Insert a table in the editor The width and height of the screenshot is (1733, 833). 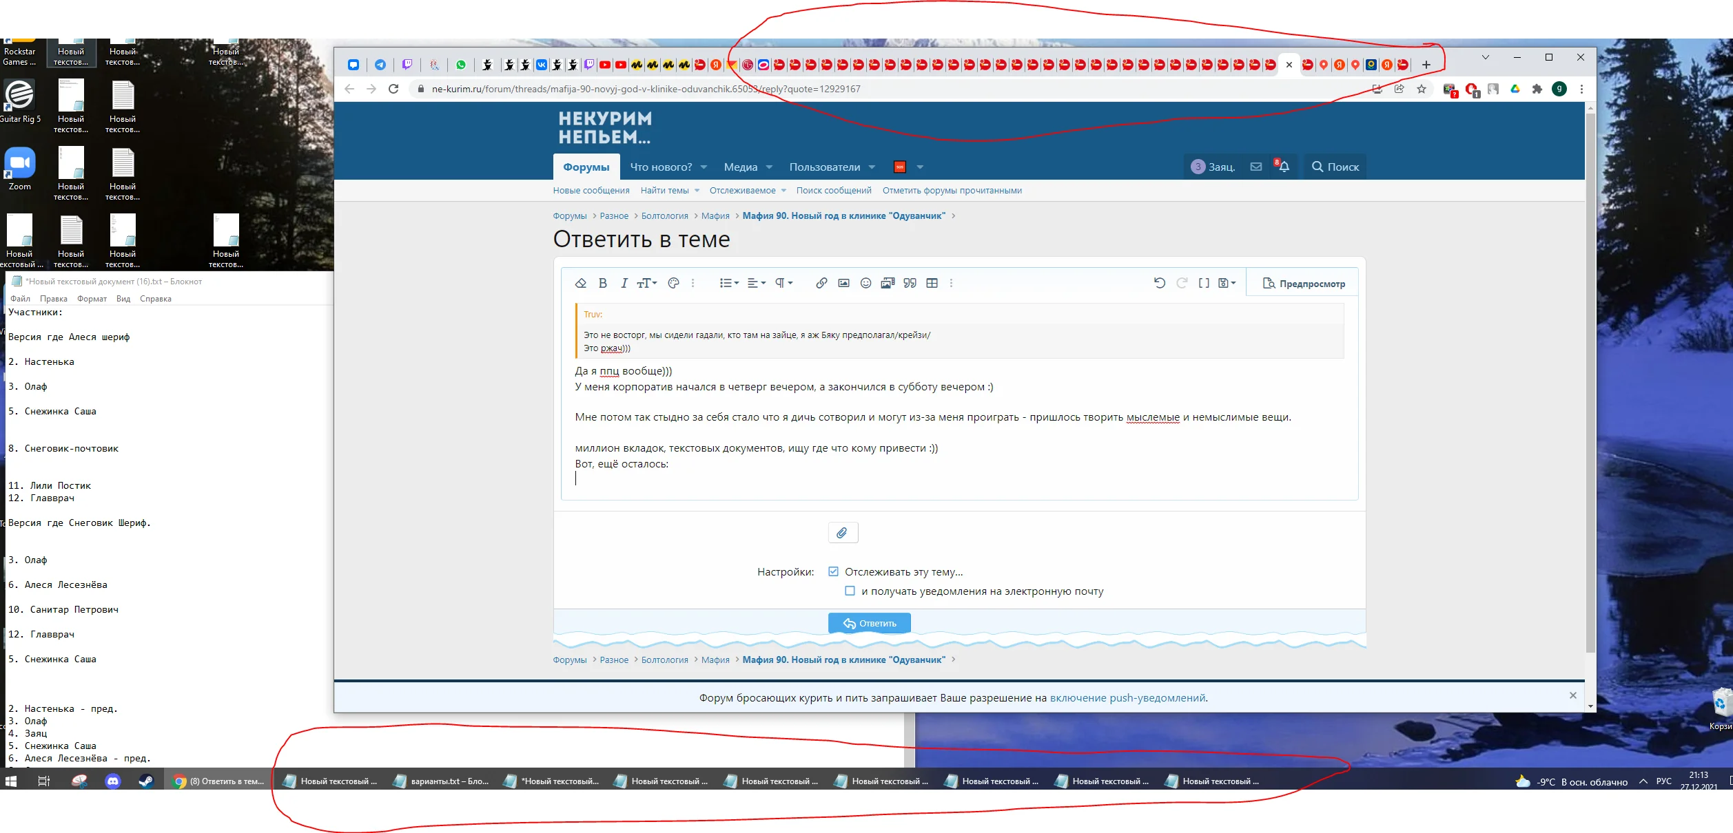[x=932, y=283]
